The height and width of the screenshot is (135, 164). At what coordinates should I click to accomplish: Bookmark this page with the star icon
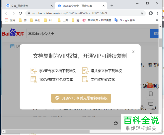[142, 13]
